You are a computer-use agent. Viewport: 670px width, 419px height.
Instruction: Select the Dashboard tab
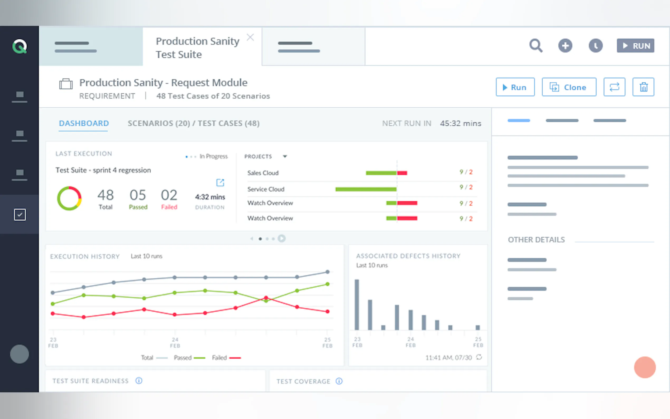tap(84, 123)
